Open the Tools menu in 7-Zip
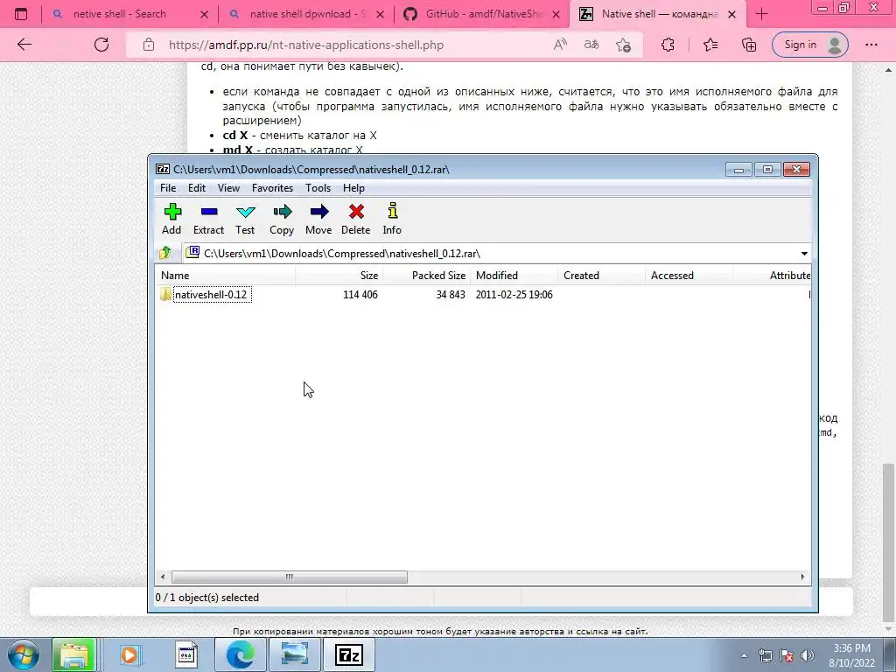896x672 pixels. tap(318, 188)
